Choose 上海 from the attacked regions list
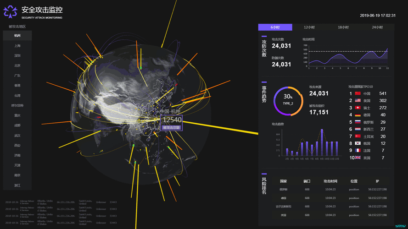The image size is (408, 229). pyautogui.click(x=17, y=46)
